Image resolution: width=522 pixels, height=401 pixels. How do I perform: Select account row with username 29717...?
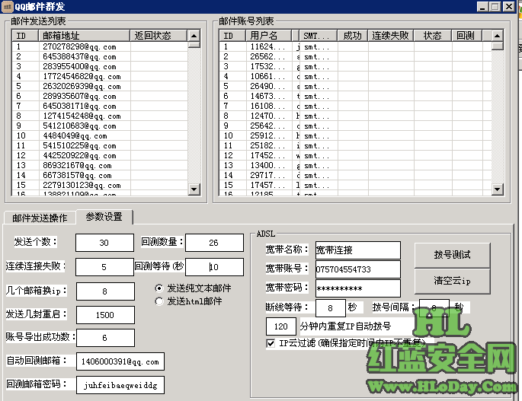355,175
